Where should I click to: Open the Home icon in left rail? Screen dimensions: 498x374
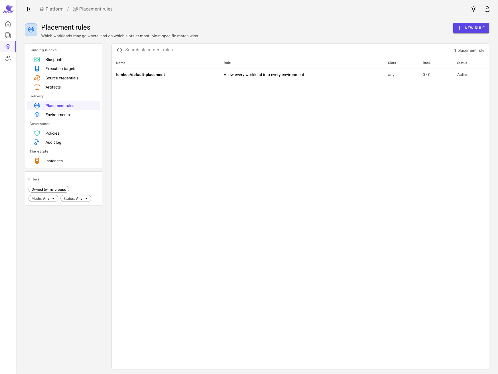[8, 24]
